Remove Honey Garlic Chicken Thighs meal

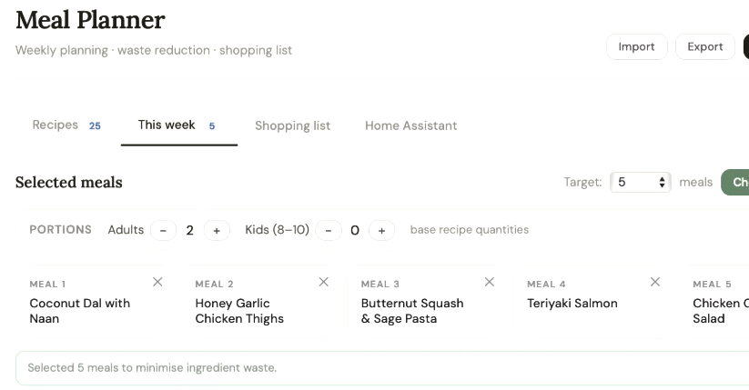point(324,282)
